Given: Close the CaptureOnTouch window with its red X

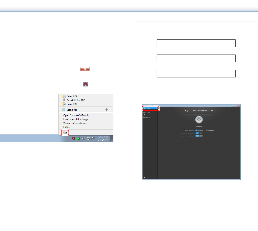Looking at the screenshot, I should tap(238, 106).
